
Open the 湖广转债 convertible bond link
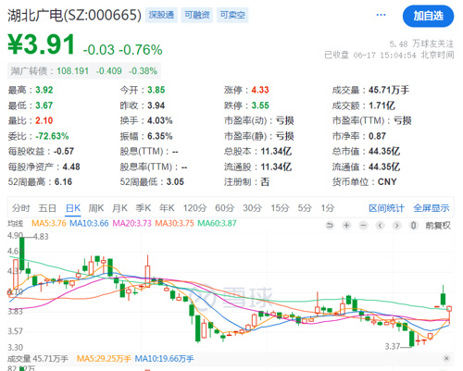tap(83, 71)
